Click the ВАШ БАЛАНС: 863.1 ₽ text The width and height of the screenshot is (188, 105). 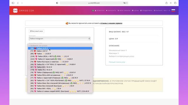point(119,32)
